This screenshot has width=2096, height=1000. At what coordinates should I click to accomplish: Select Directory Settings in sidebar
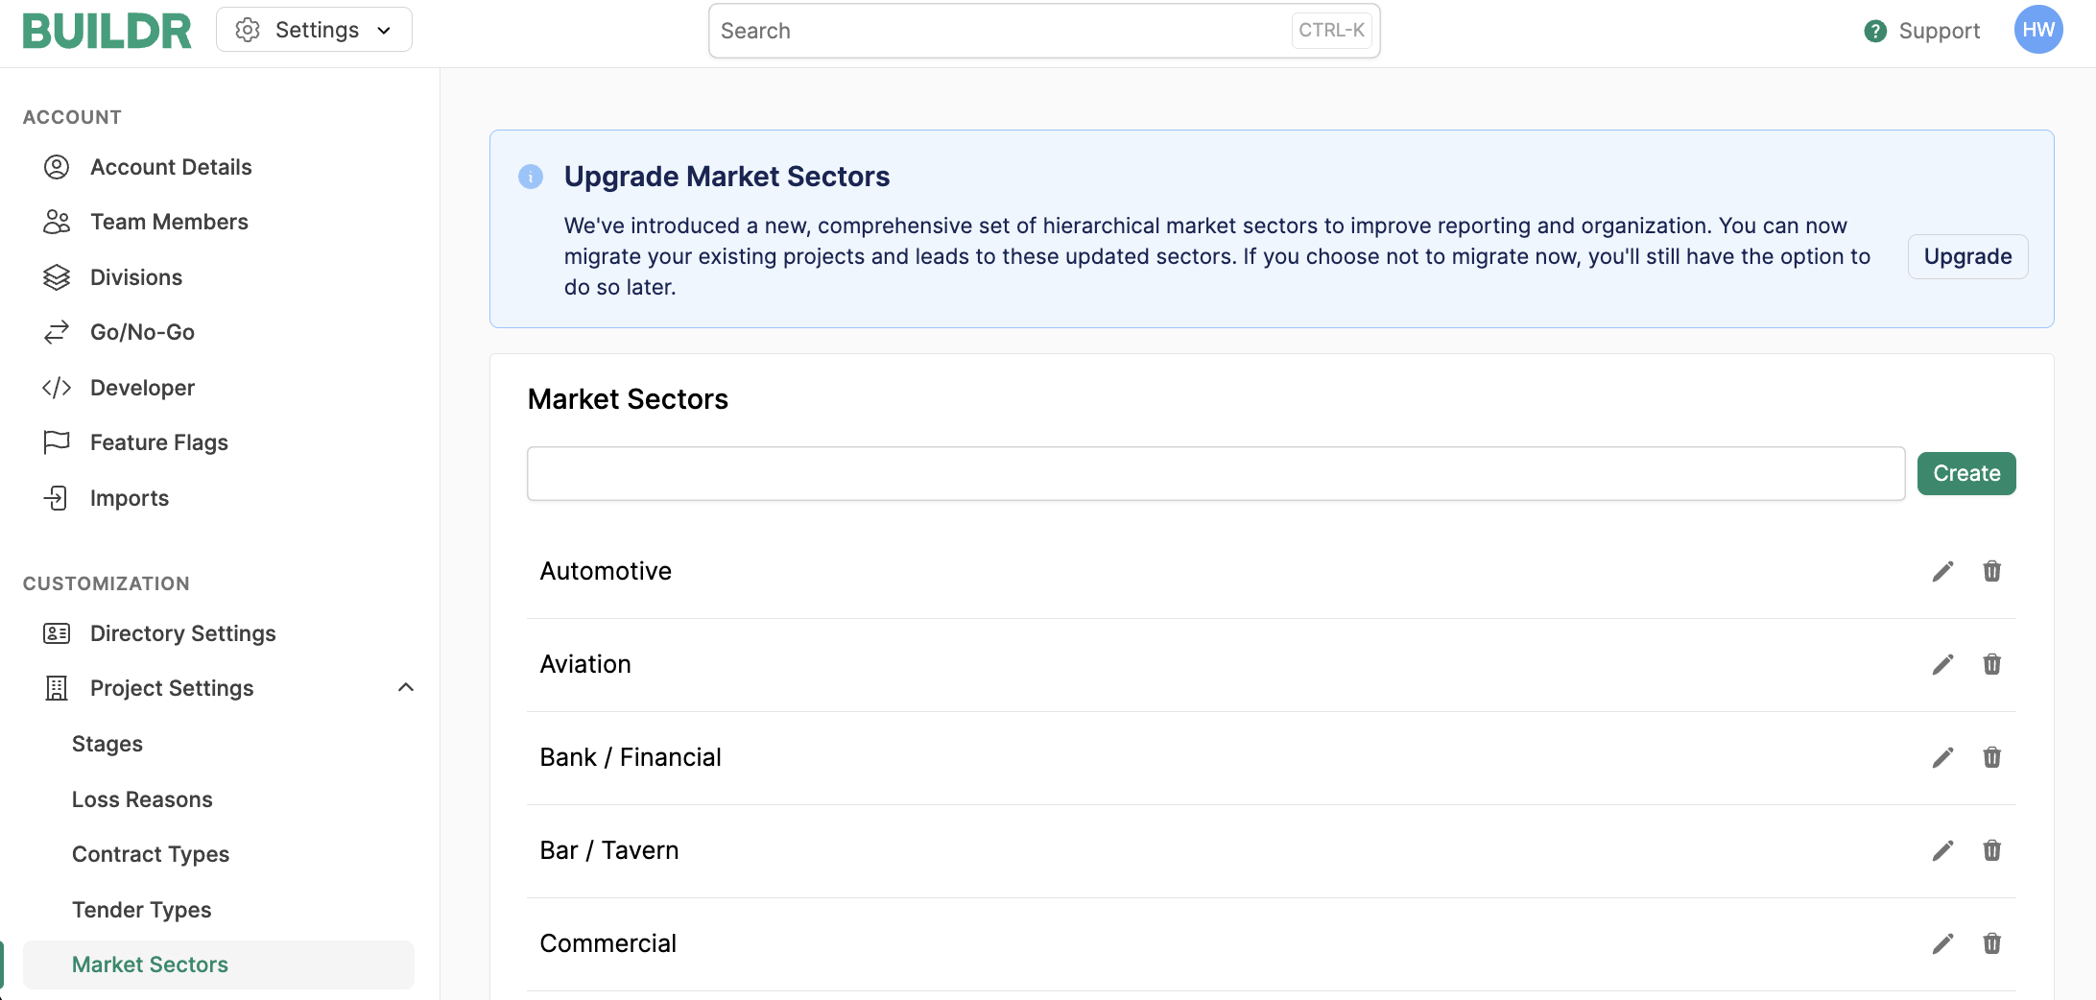click(x=182, y=633)
